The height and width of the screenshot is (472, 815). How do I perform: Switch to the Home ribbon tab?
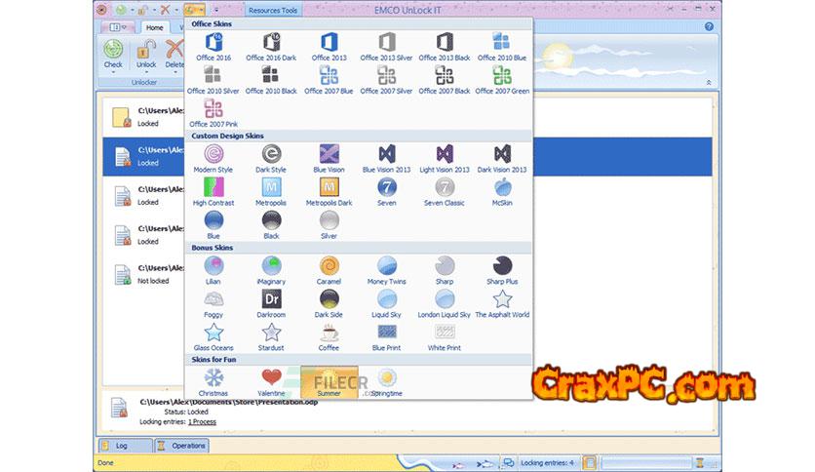[x=154, y=27]
